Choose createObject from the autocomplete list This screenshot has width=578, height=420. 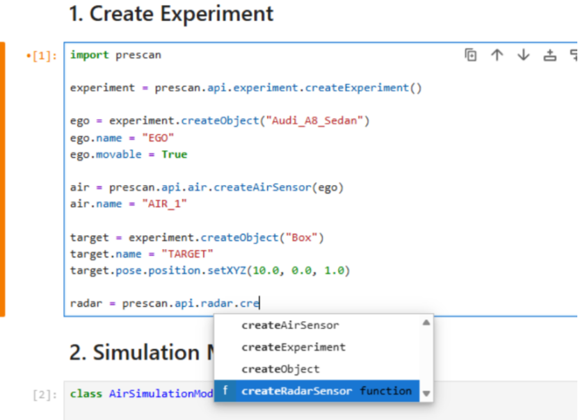click(x=316, y=369)
